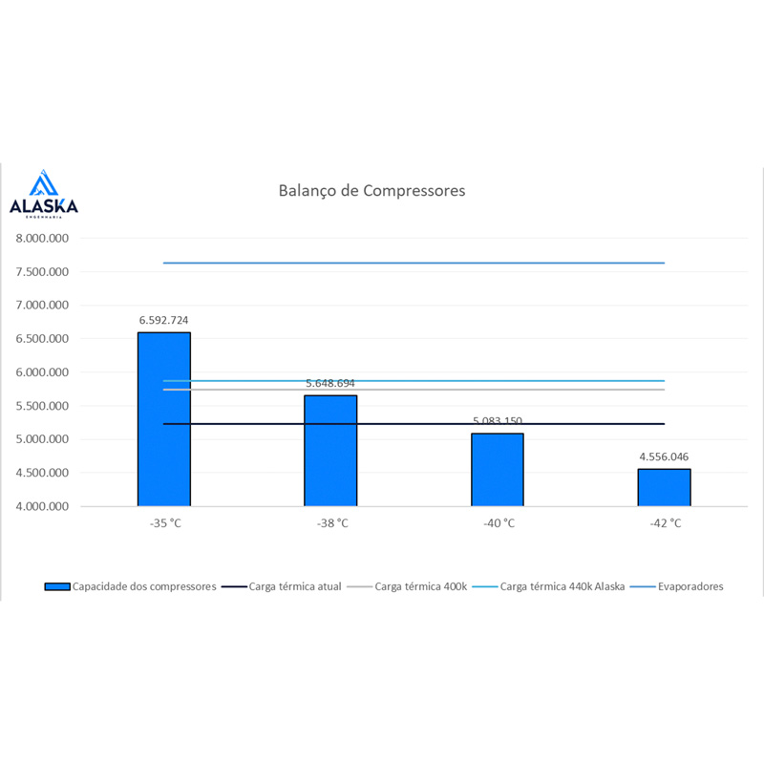Click the Alaska Engenharia logo
The height and width of the screenshot is (764, 764).
pos(44,194)
